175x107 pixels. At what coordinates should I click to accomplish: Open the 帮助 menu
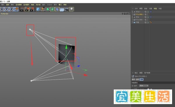pos(65,5)
